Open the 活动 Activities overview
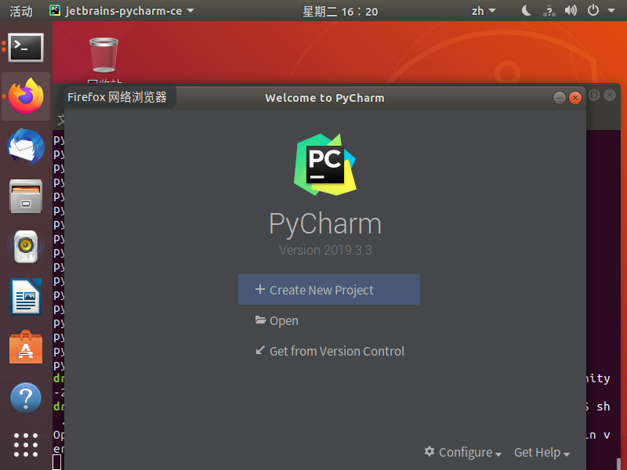627x470 pixels. coord(20,11)
